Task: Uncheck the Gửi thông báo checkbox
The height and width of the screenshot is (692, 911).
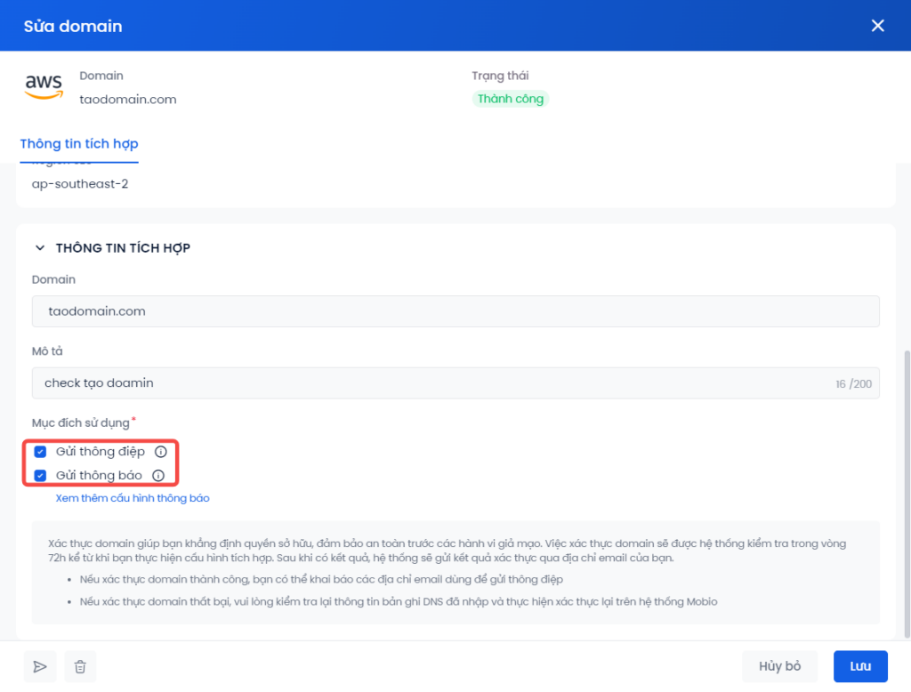Action: pos(40,475)
